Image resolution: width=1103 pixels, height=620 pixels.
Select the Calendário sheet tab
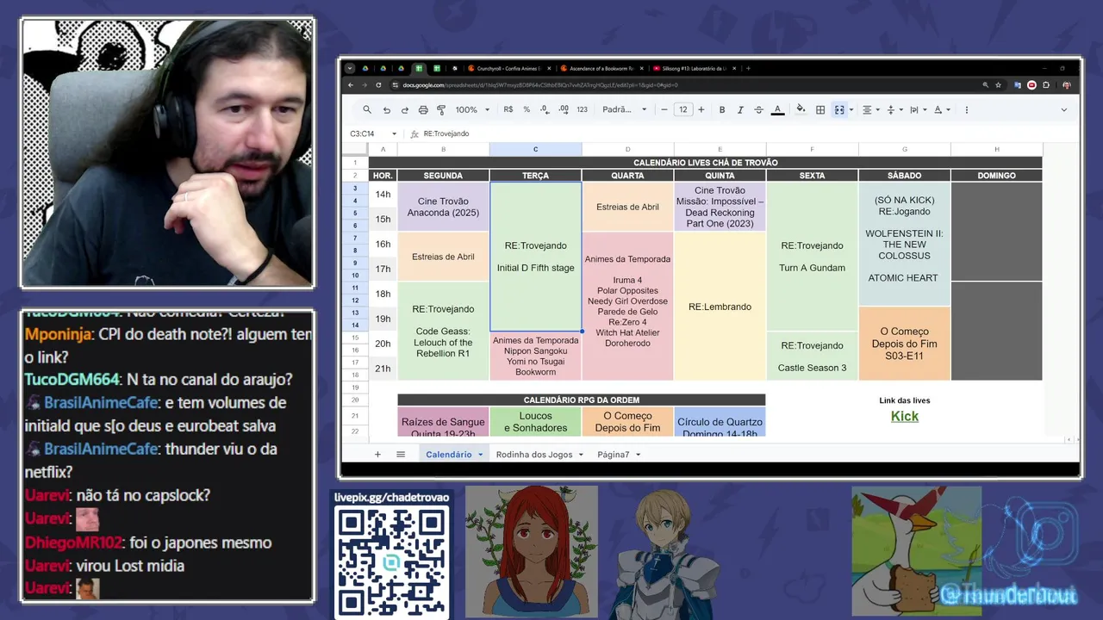pyautogui.click(x=454, y=454)
